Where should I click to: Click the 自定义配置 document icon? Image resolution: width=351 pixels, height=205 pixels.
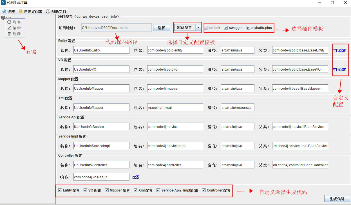coord(21,12)
